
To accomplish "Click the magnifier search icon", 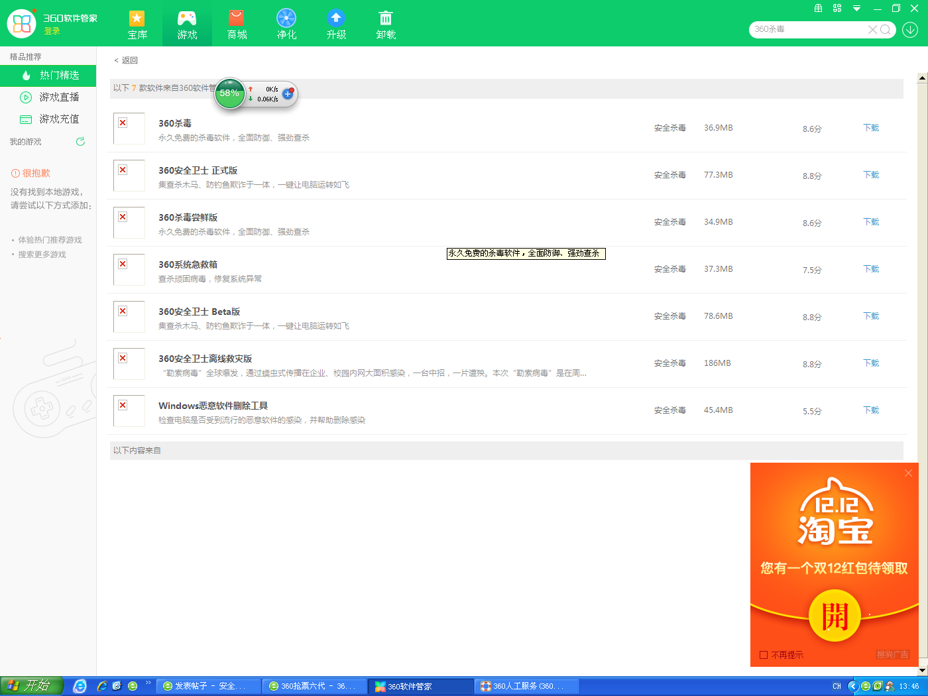I will pyautogui.click(x=886, y=29).
